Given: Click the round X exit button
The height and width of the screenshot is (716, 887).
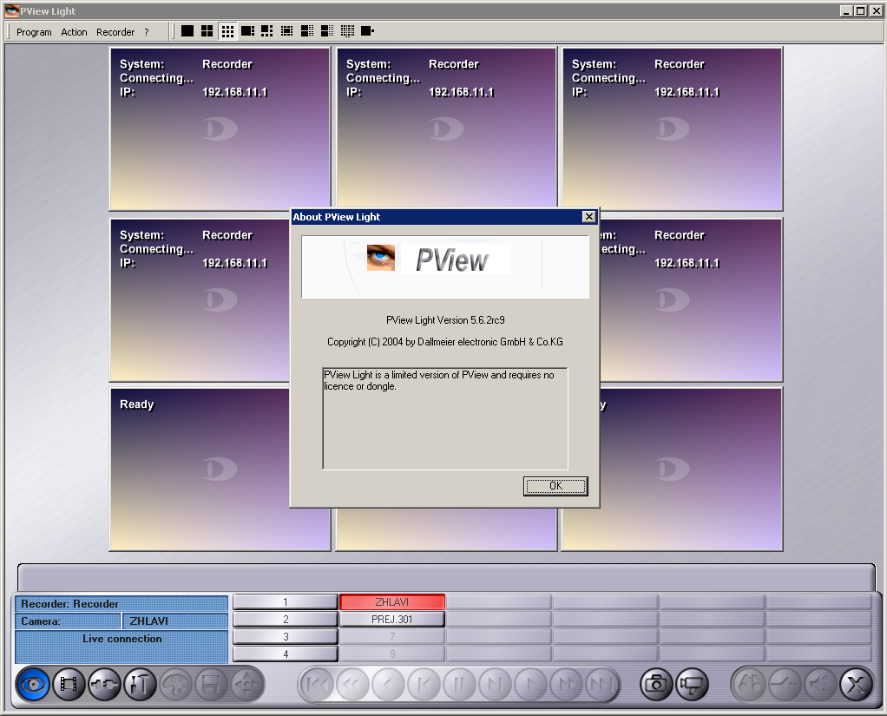Looking at the screenshot, I should tap(856, 685).
